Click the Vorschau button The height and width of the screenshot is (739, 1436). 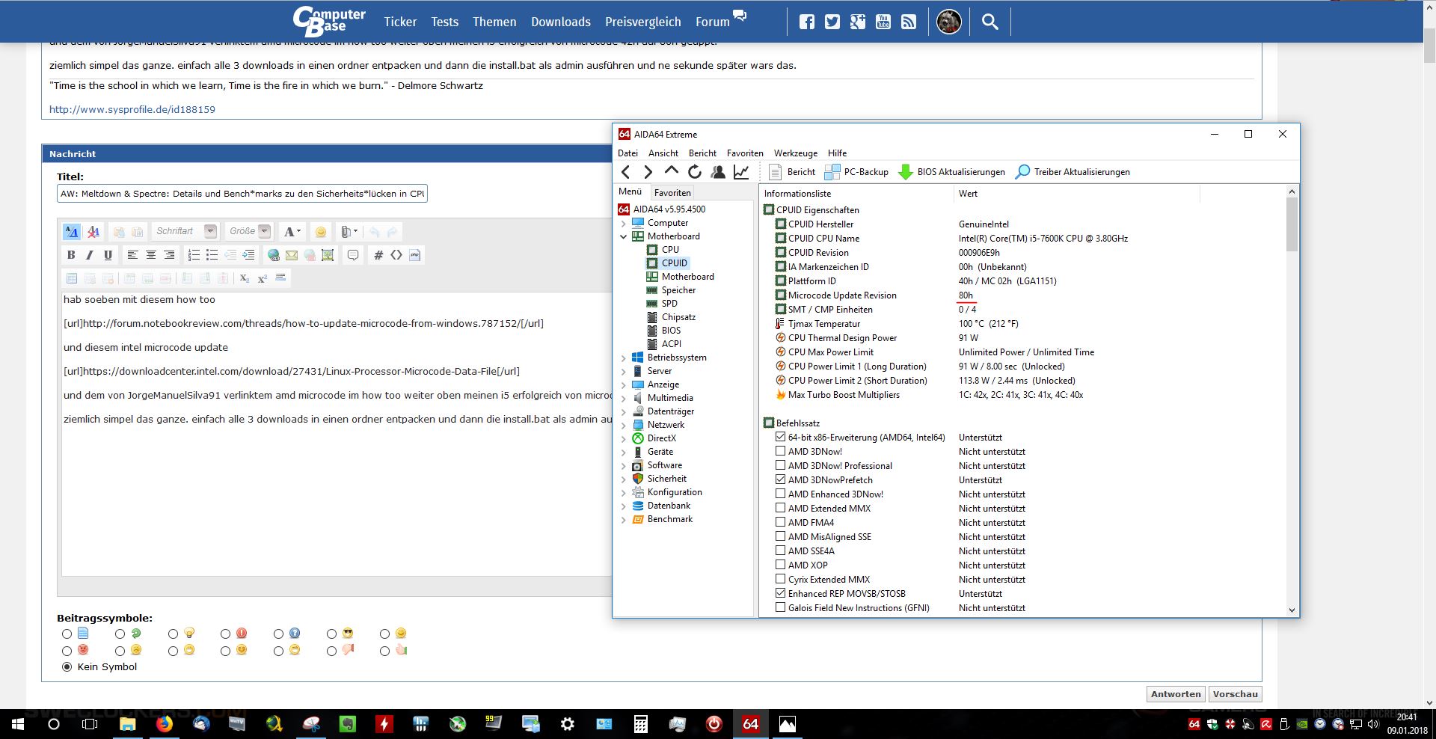tap(1236, 694)
